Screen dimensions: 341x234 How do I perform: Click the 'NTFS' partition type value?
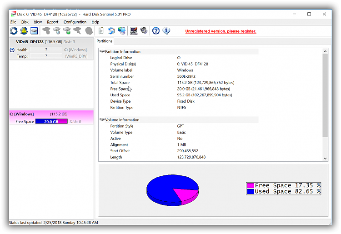181,107
